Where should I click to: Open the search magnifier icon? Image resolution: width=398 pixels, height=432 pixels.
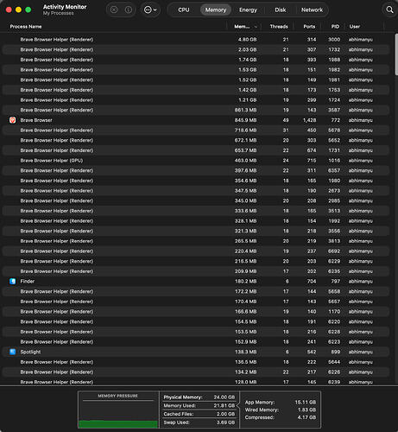tap(389, 10)
